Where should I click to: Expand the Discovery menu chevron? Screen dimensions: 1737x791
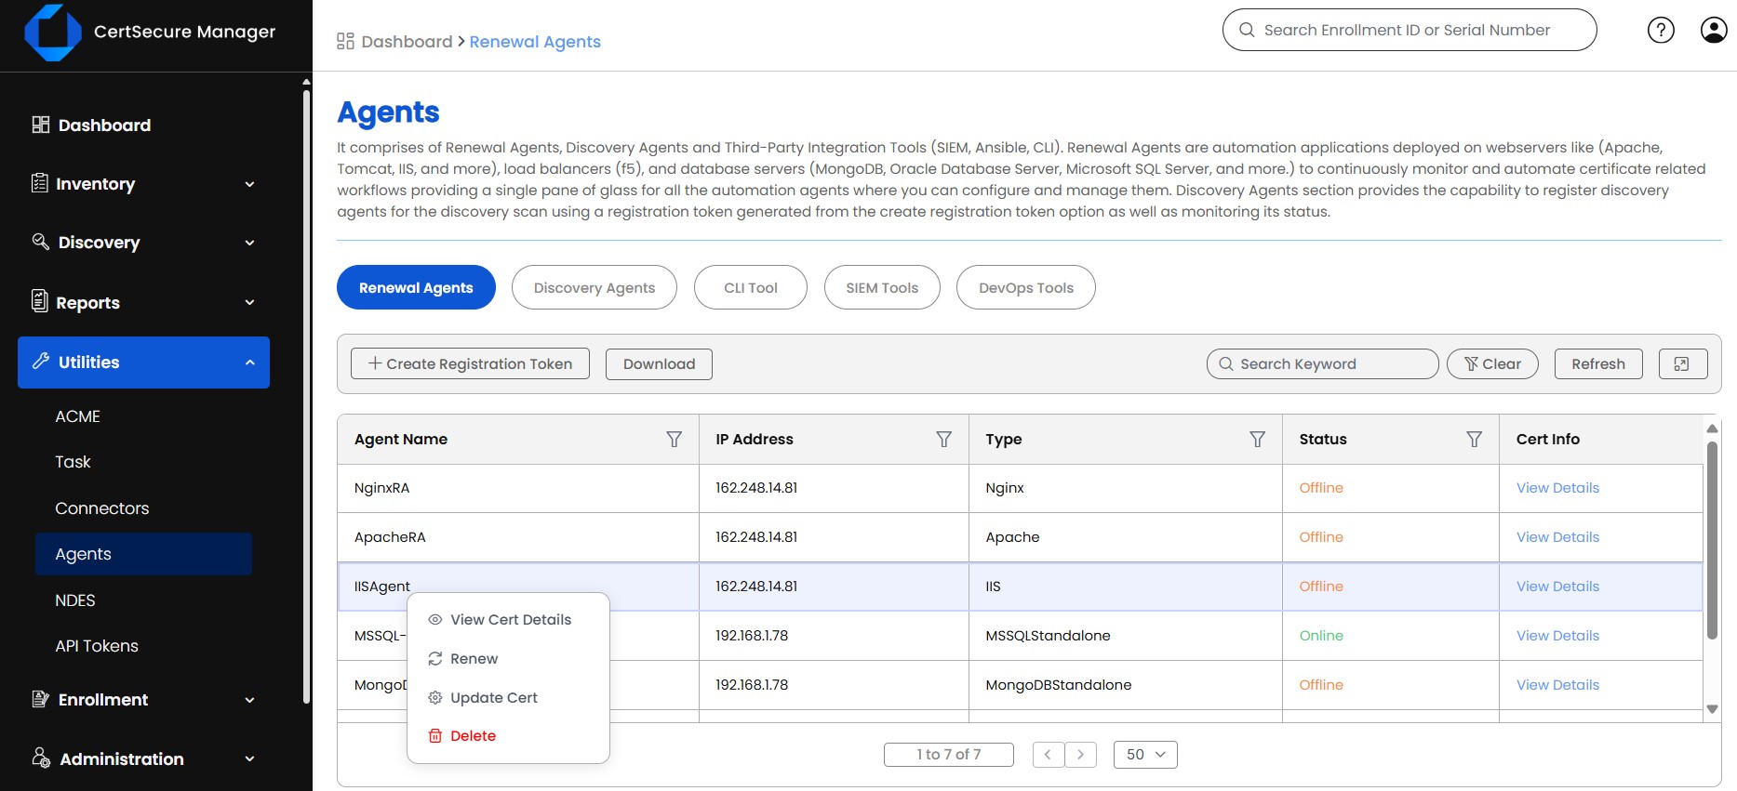249,243
